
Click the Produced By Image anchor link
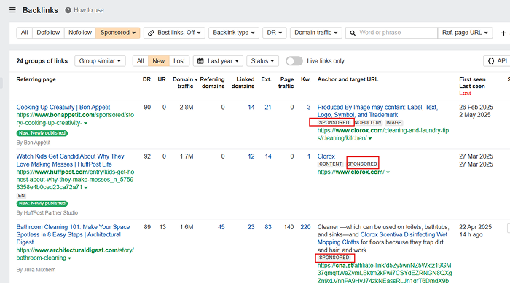point(377,111)
